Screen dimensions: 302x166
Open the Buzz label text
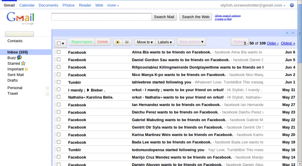(x=12, y=58)
